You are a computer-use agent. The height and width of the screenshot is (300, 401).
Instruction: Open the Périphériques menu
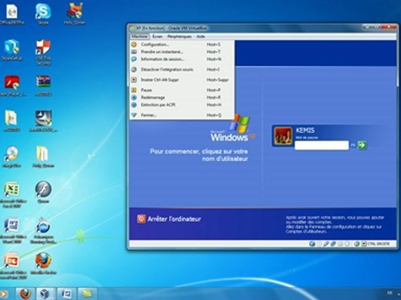(x=179, y=37)
